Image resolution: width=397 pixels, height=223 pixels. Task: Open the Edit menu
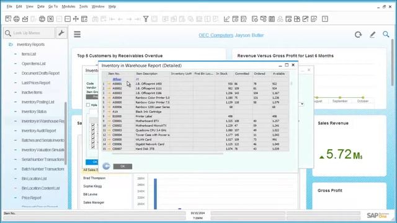(x=19, y=6)
